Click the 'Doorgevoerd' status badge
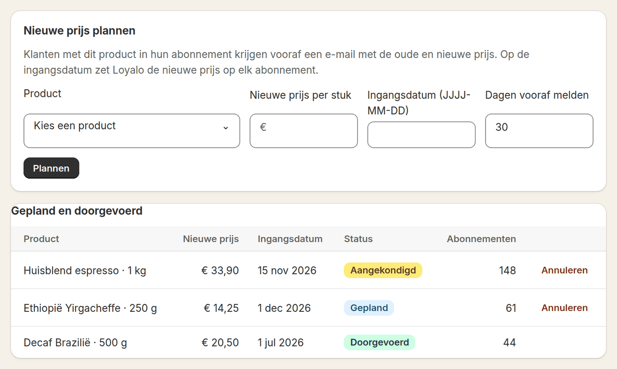This screenshot has width=617, height=369. pyautogui.click(x=379, y=342)
